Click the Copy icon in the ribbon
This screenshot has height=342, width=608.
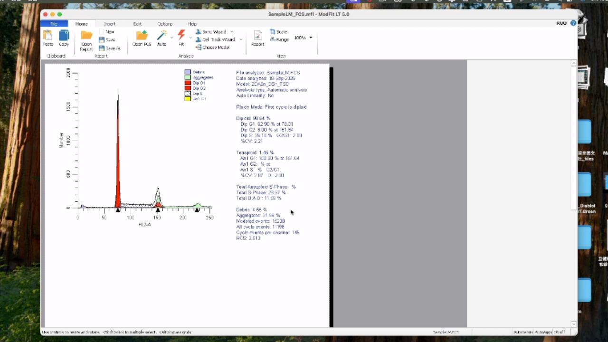[x=64, y=36]
